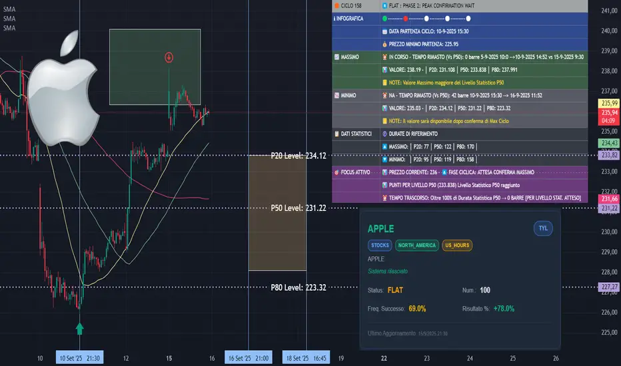The width and height of the screenshot is (621, 366).
Task: Select the US_HOURS tag
Action: pyautogui.click(x=457, y=246)
